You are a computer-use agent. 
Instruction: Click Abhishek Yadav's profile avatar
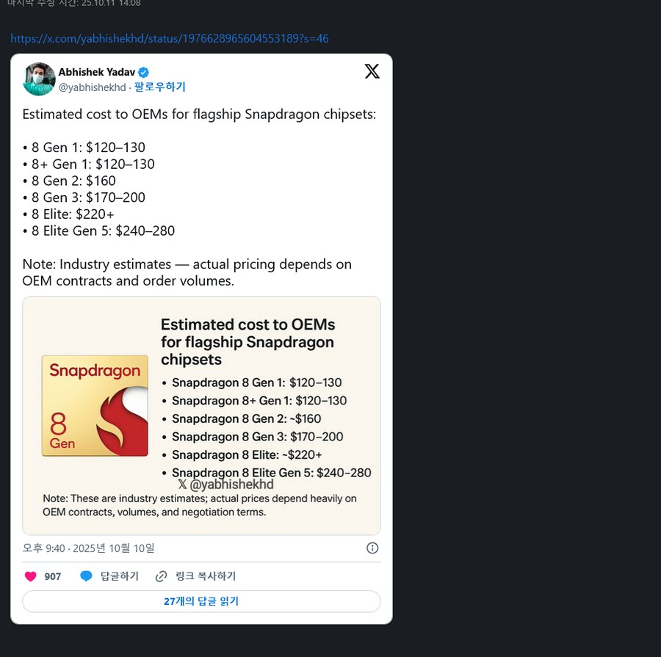[39, 79]
